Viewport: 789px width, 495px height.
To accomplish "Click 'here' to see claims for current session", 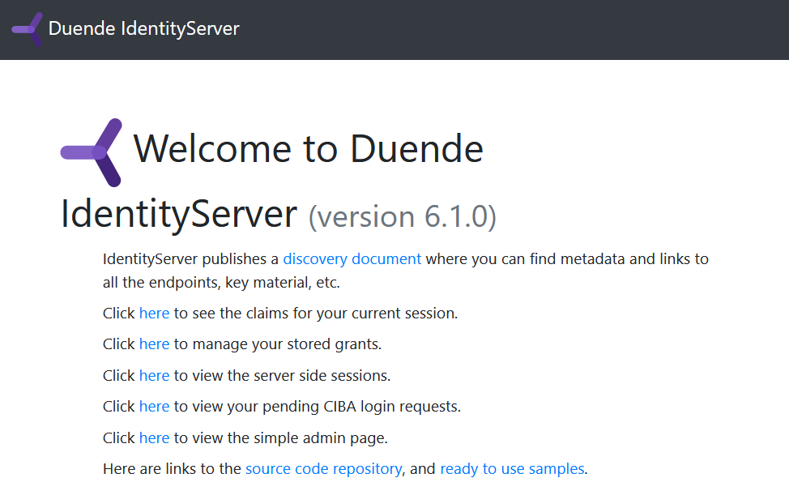I will click(x=154, y=314).
